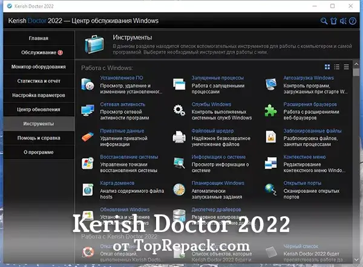363x267 pixels.
Task: Click the Заблокированные файлы padlock icon
Action: (x=271, y=137)
